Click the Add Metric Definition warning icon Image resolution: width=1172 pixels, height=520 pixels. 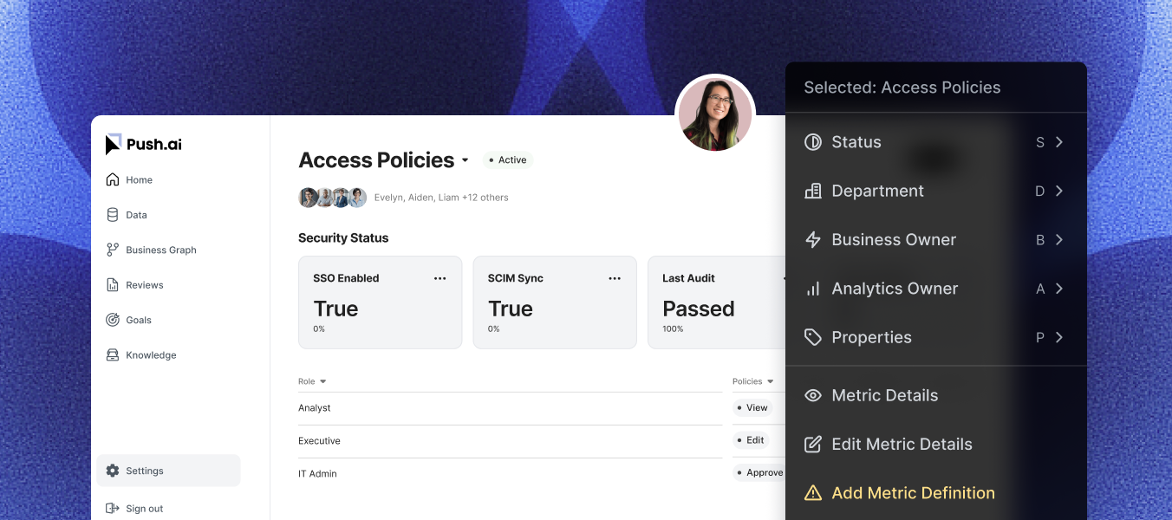coord(813,493)
